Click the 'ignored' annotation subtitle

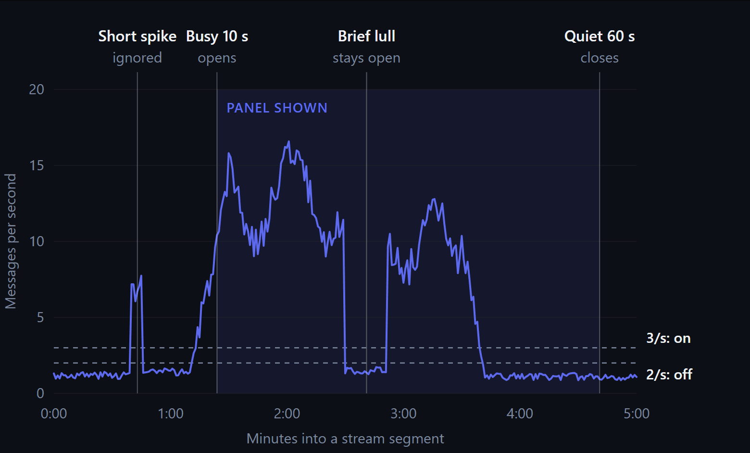pyautogui.click(x=137, y=58)
